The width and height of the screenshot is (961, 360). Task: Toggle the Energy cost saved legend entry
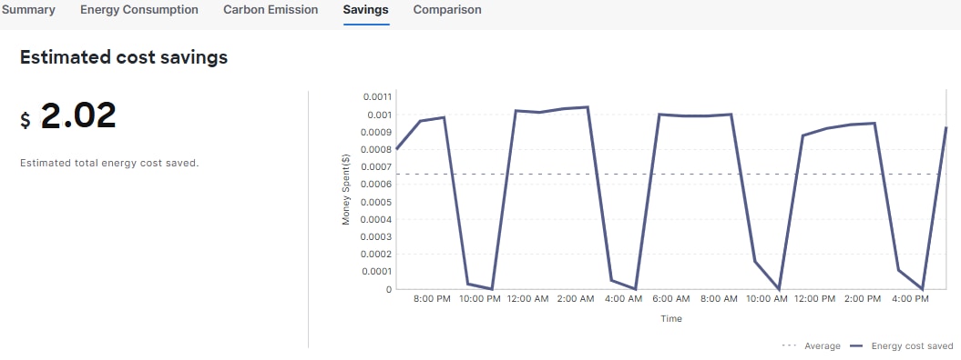(902, 346)
